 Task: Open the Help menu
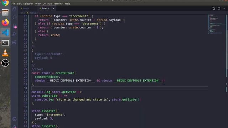67,4
